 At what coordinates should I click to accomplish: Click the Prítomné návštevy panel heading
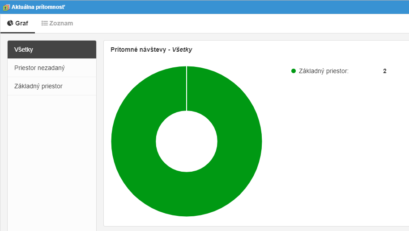tap(138, 49)
